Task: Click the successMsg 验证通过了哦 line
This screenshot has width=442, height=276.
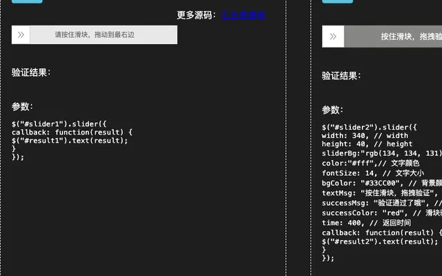Action: coord(382,203)
